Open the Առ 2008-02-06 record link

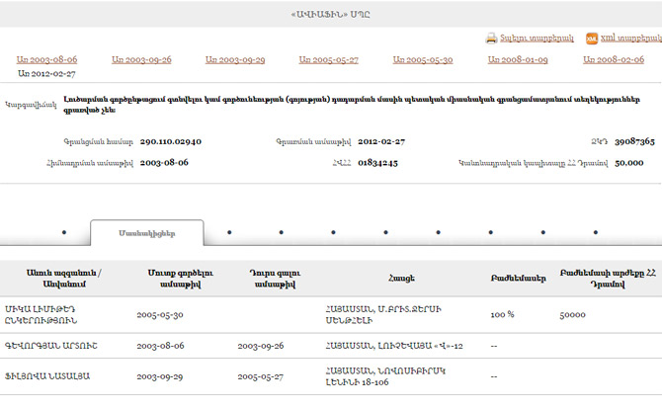[x=614, y=59]
